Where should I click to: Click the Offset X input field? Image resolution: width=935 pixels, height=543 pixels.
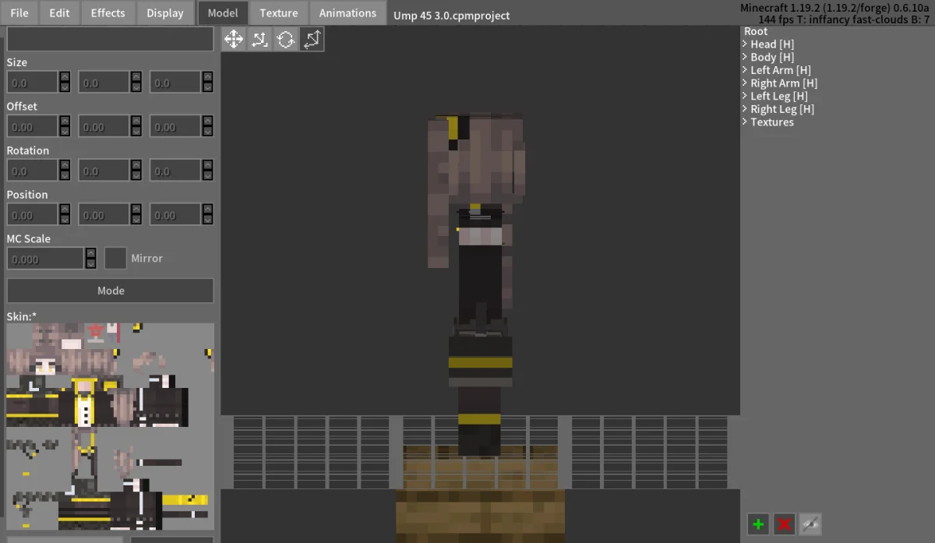[33, 126]
